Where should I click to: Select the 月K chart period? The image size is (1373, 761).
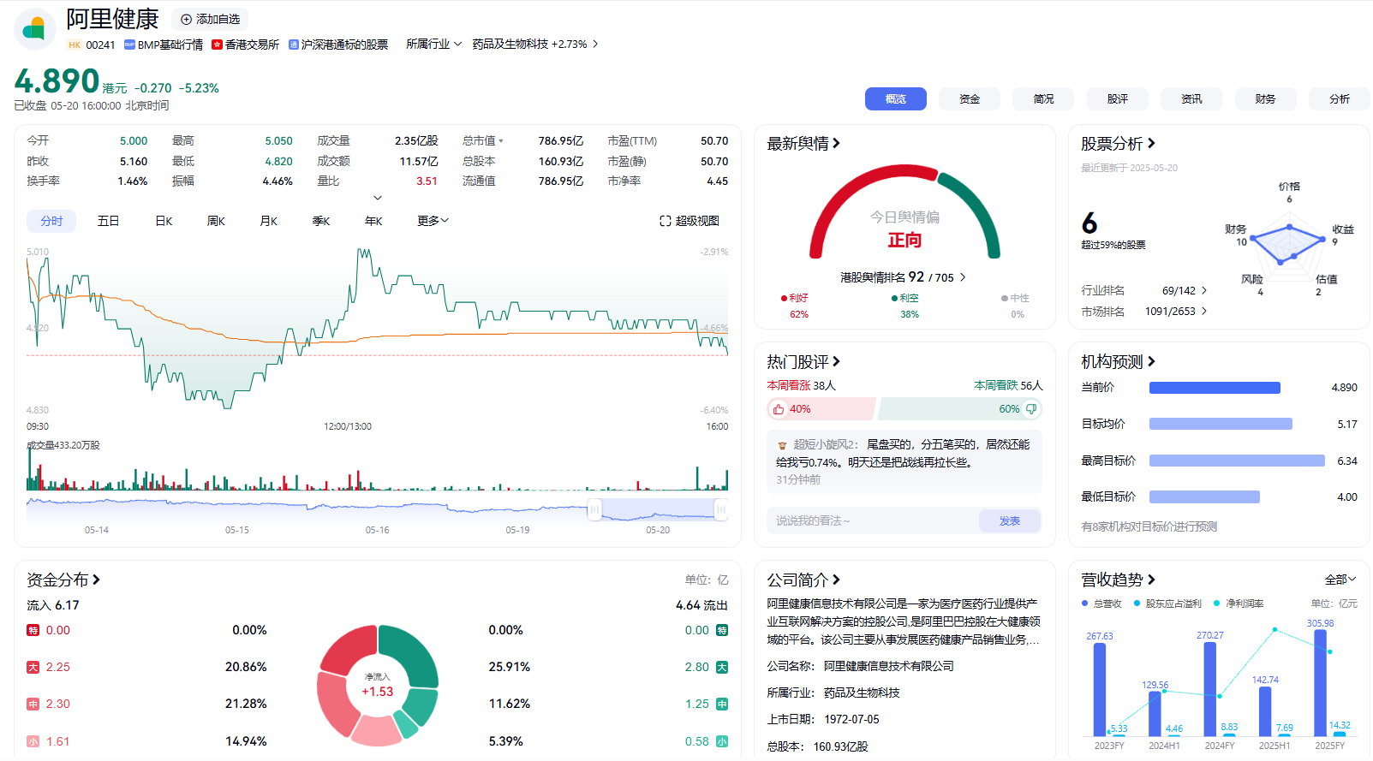(269, 221)
